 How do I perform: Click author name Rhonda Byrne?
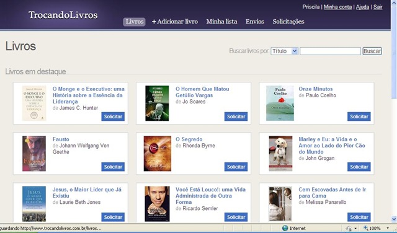(x=198, y=146)
